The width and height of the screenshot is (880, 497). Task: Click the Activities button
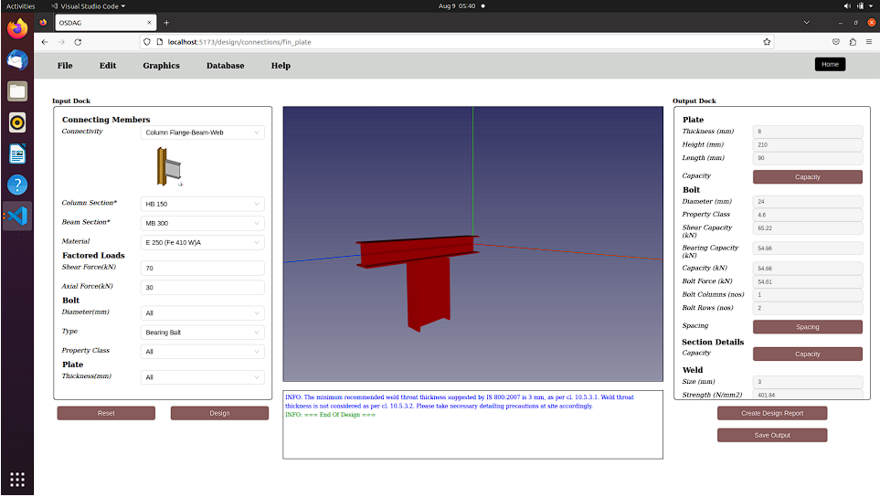20,6
